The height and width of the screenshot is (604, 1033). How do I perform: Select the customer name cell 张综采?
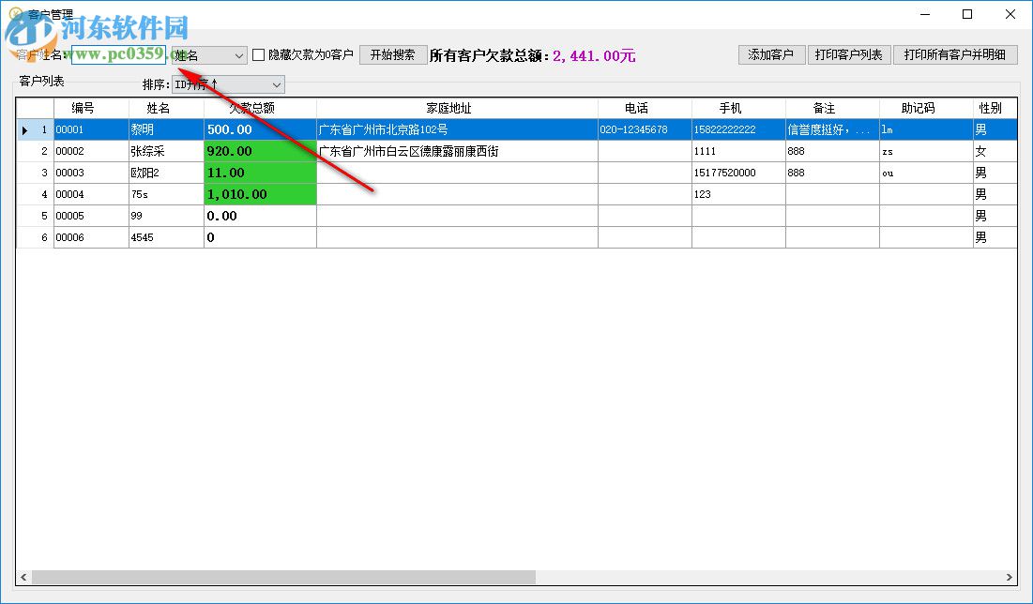166,152
